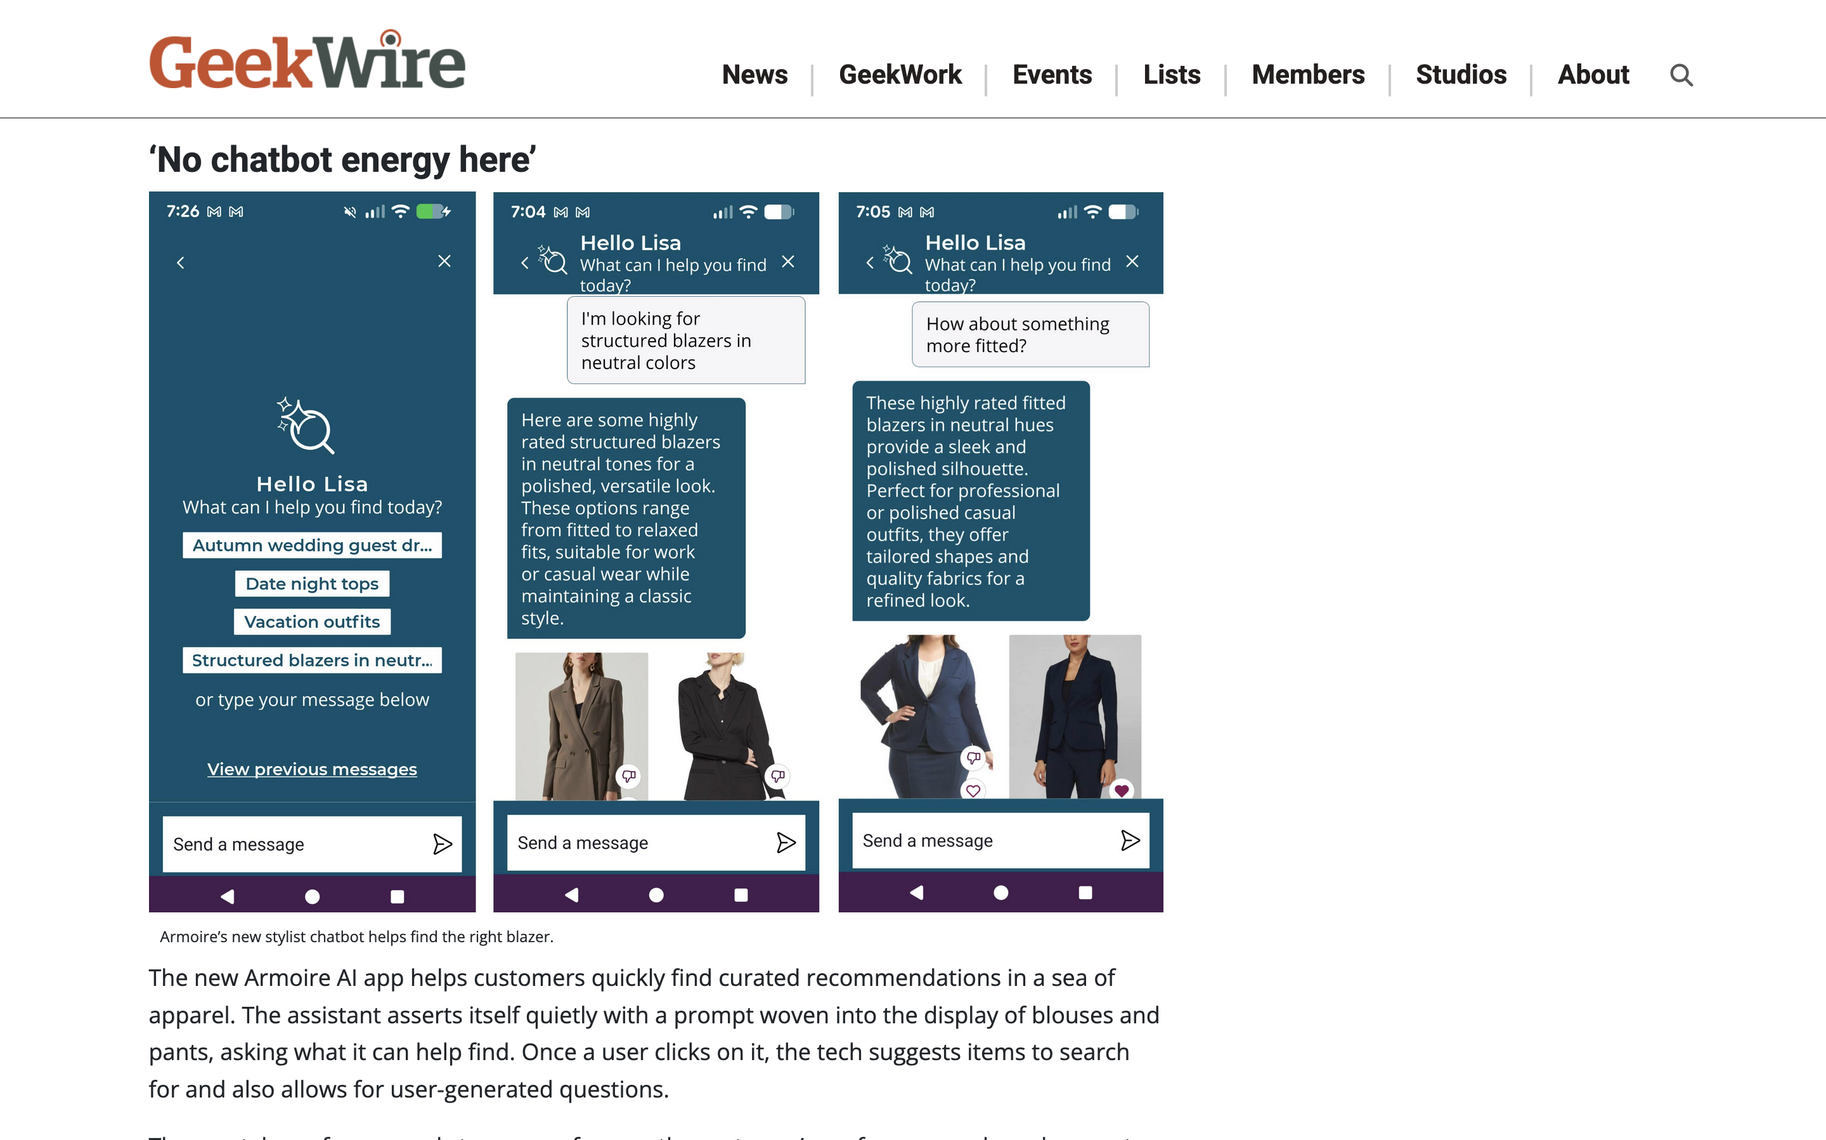Image resolution: width=1826 pixels, height=1140 pixels.
Task: Tap Android back triangle in 7:26 screen
Action: 228,896
